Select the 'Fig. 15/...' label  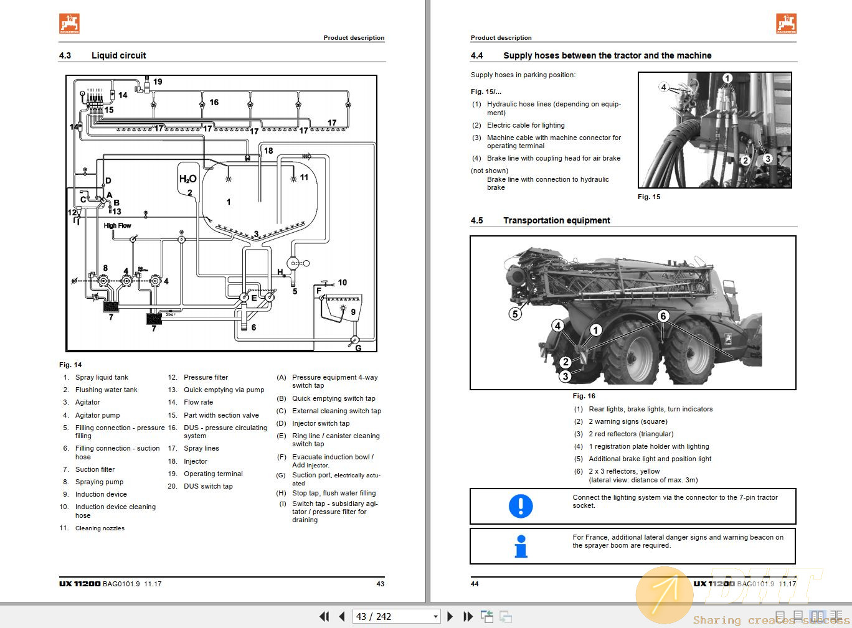point(486,91)
